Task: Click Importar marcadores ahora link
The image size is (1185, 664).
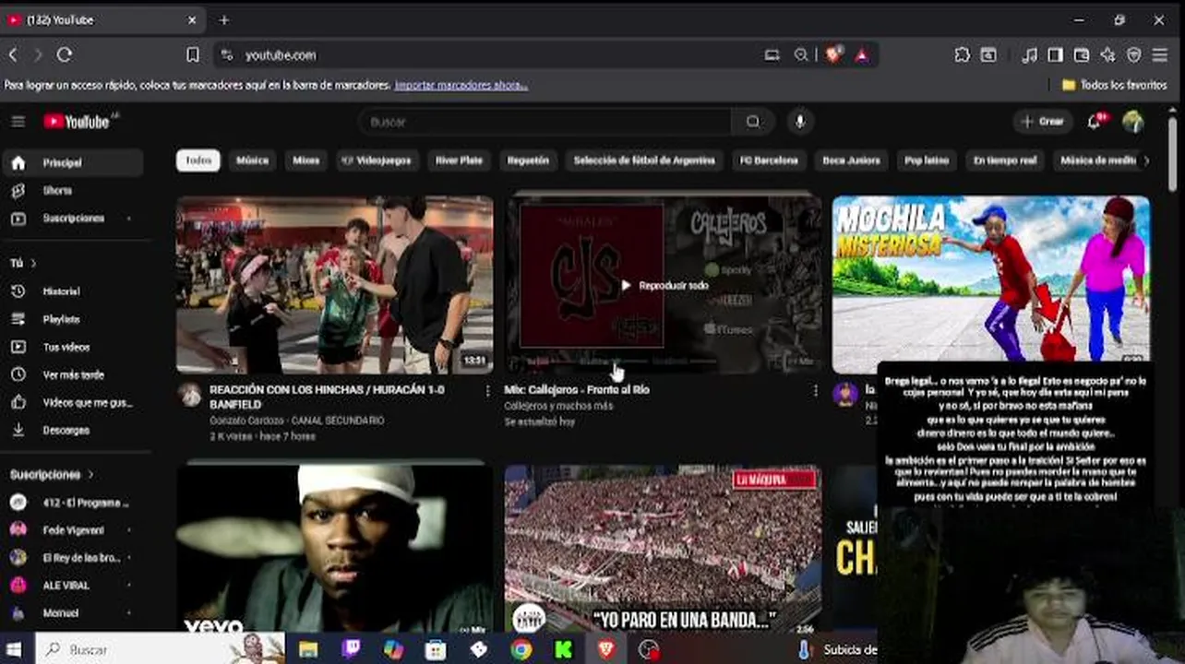Action: click(x=461, y=85)
